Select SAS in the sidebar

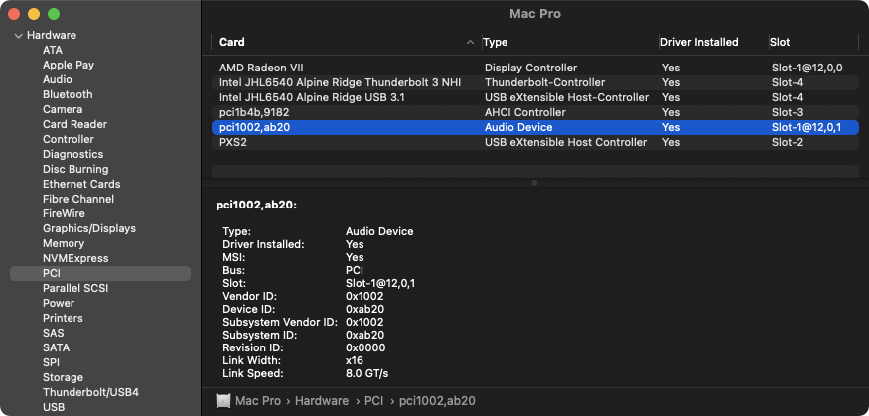coord(54,334)
